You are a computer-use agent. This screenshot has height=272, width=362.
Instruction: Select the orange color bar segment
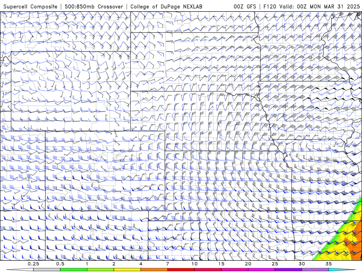click(x=154, y=270)
